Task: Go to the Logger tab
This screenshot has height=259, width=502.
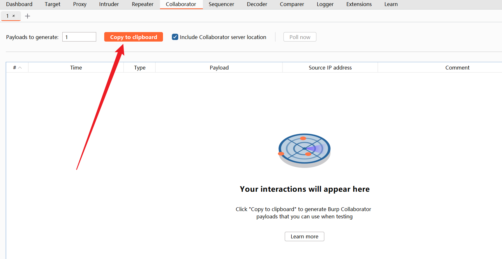Action: (325, 4)
